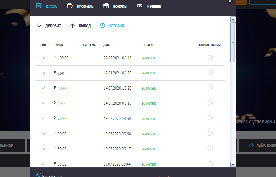View comment info for 19.07.2020 04:34 deposit

[x=210, y=118]
